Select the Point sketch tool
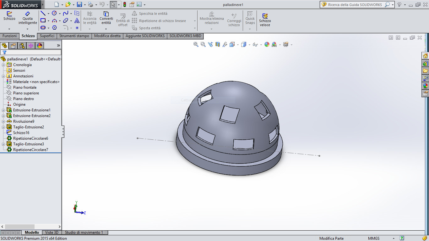429x241 pixels. (x=77, y=28)
